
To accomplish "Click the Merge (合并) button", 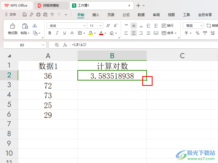I will (x=167, y=33).
